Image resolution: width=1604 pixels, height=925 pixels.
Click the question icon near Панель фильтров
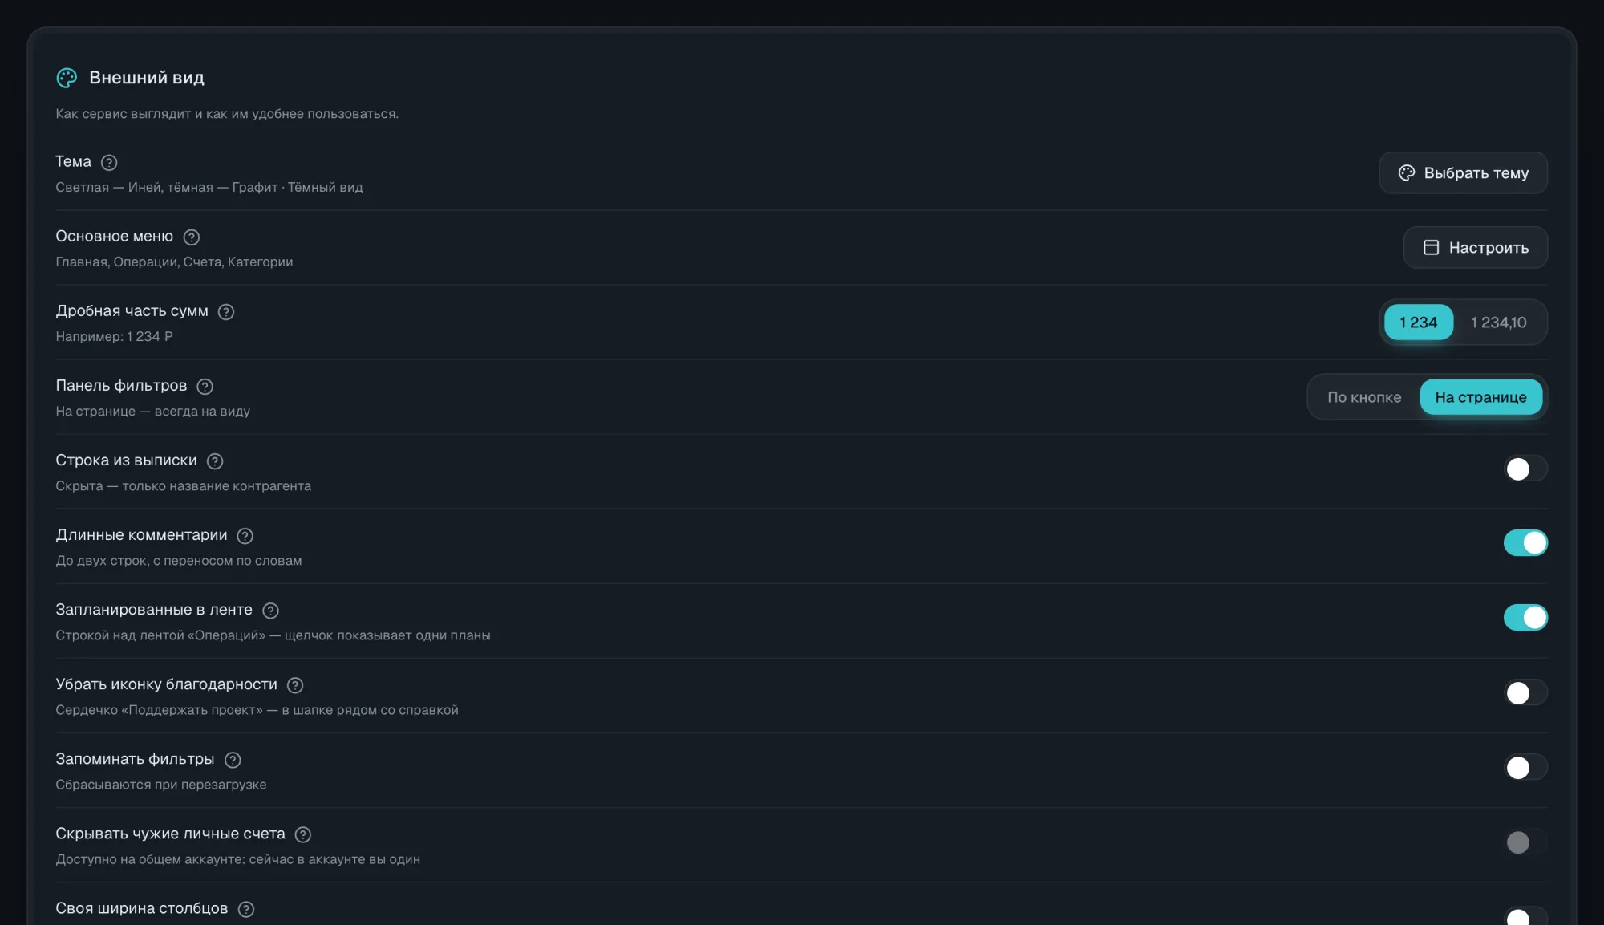(205, 387)
